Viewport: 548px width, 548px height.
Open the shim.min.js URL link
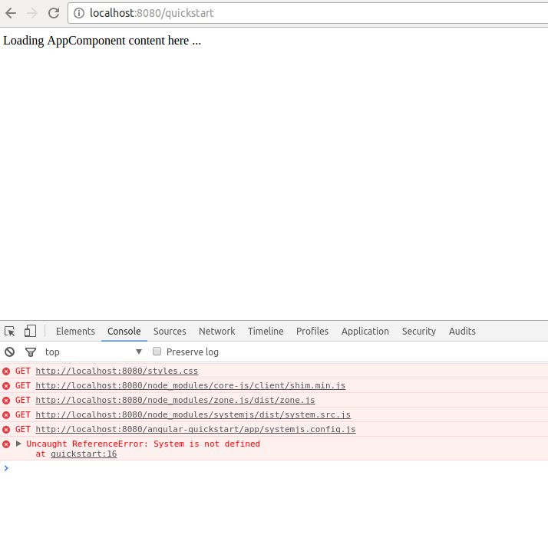coord(190,385)
